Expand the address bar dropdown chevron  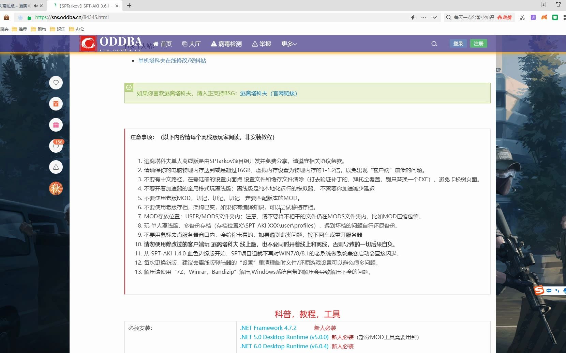pyautogui.click(x=434, y=17)
